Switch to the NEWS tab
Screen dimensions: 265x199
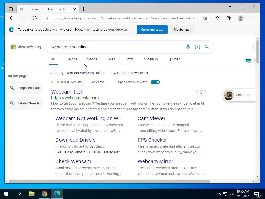pos(129,59)
